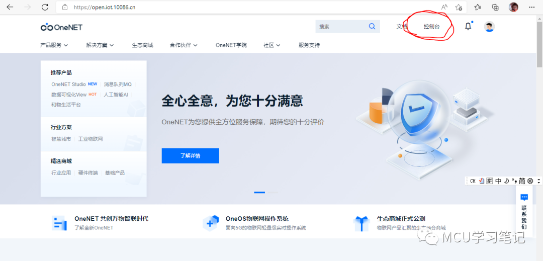Image resolution: width=543 pixels, height=261 pixels.
Task: Click the IME pinyin 拼 icon
Action: [x=490, y=181]
